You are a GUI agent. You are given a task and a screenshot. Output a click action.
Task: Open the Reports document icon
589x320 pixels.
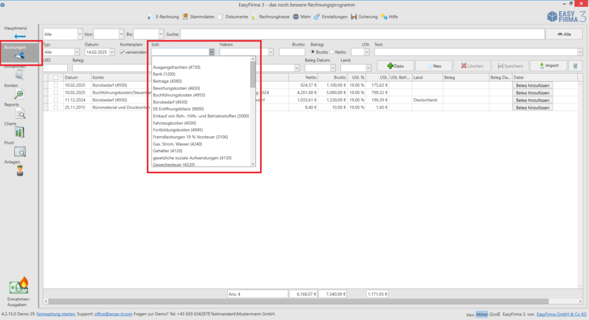20,113
